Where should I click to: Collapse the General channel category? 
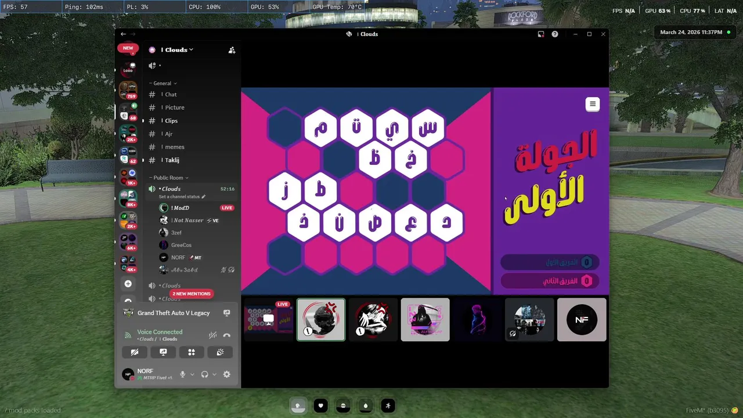point(163,84)
